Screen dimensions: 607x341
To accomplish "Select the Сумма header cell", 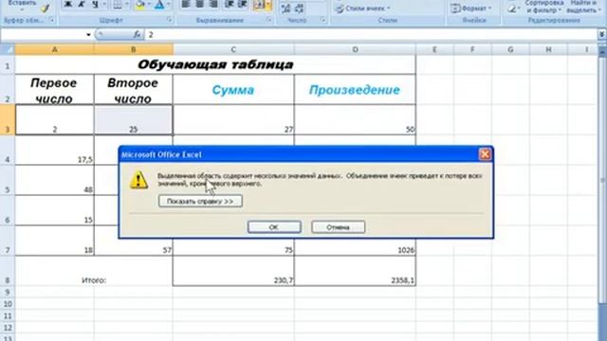I will (233, 90).
